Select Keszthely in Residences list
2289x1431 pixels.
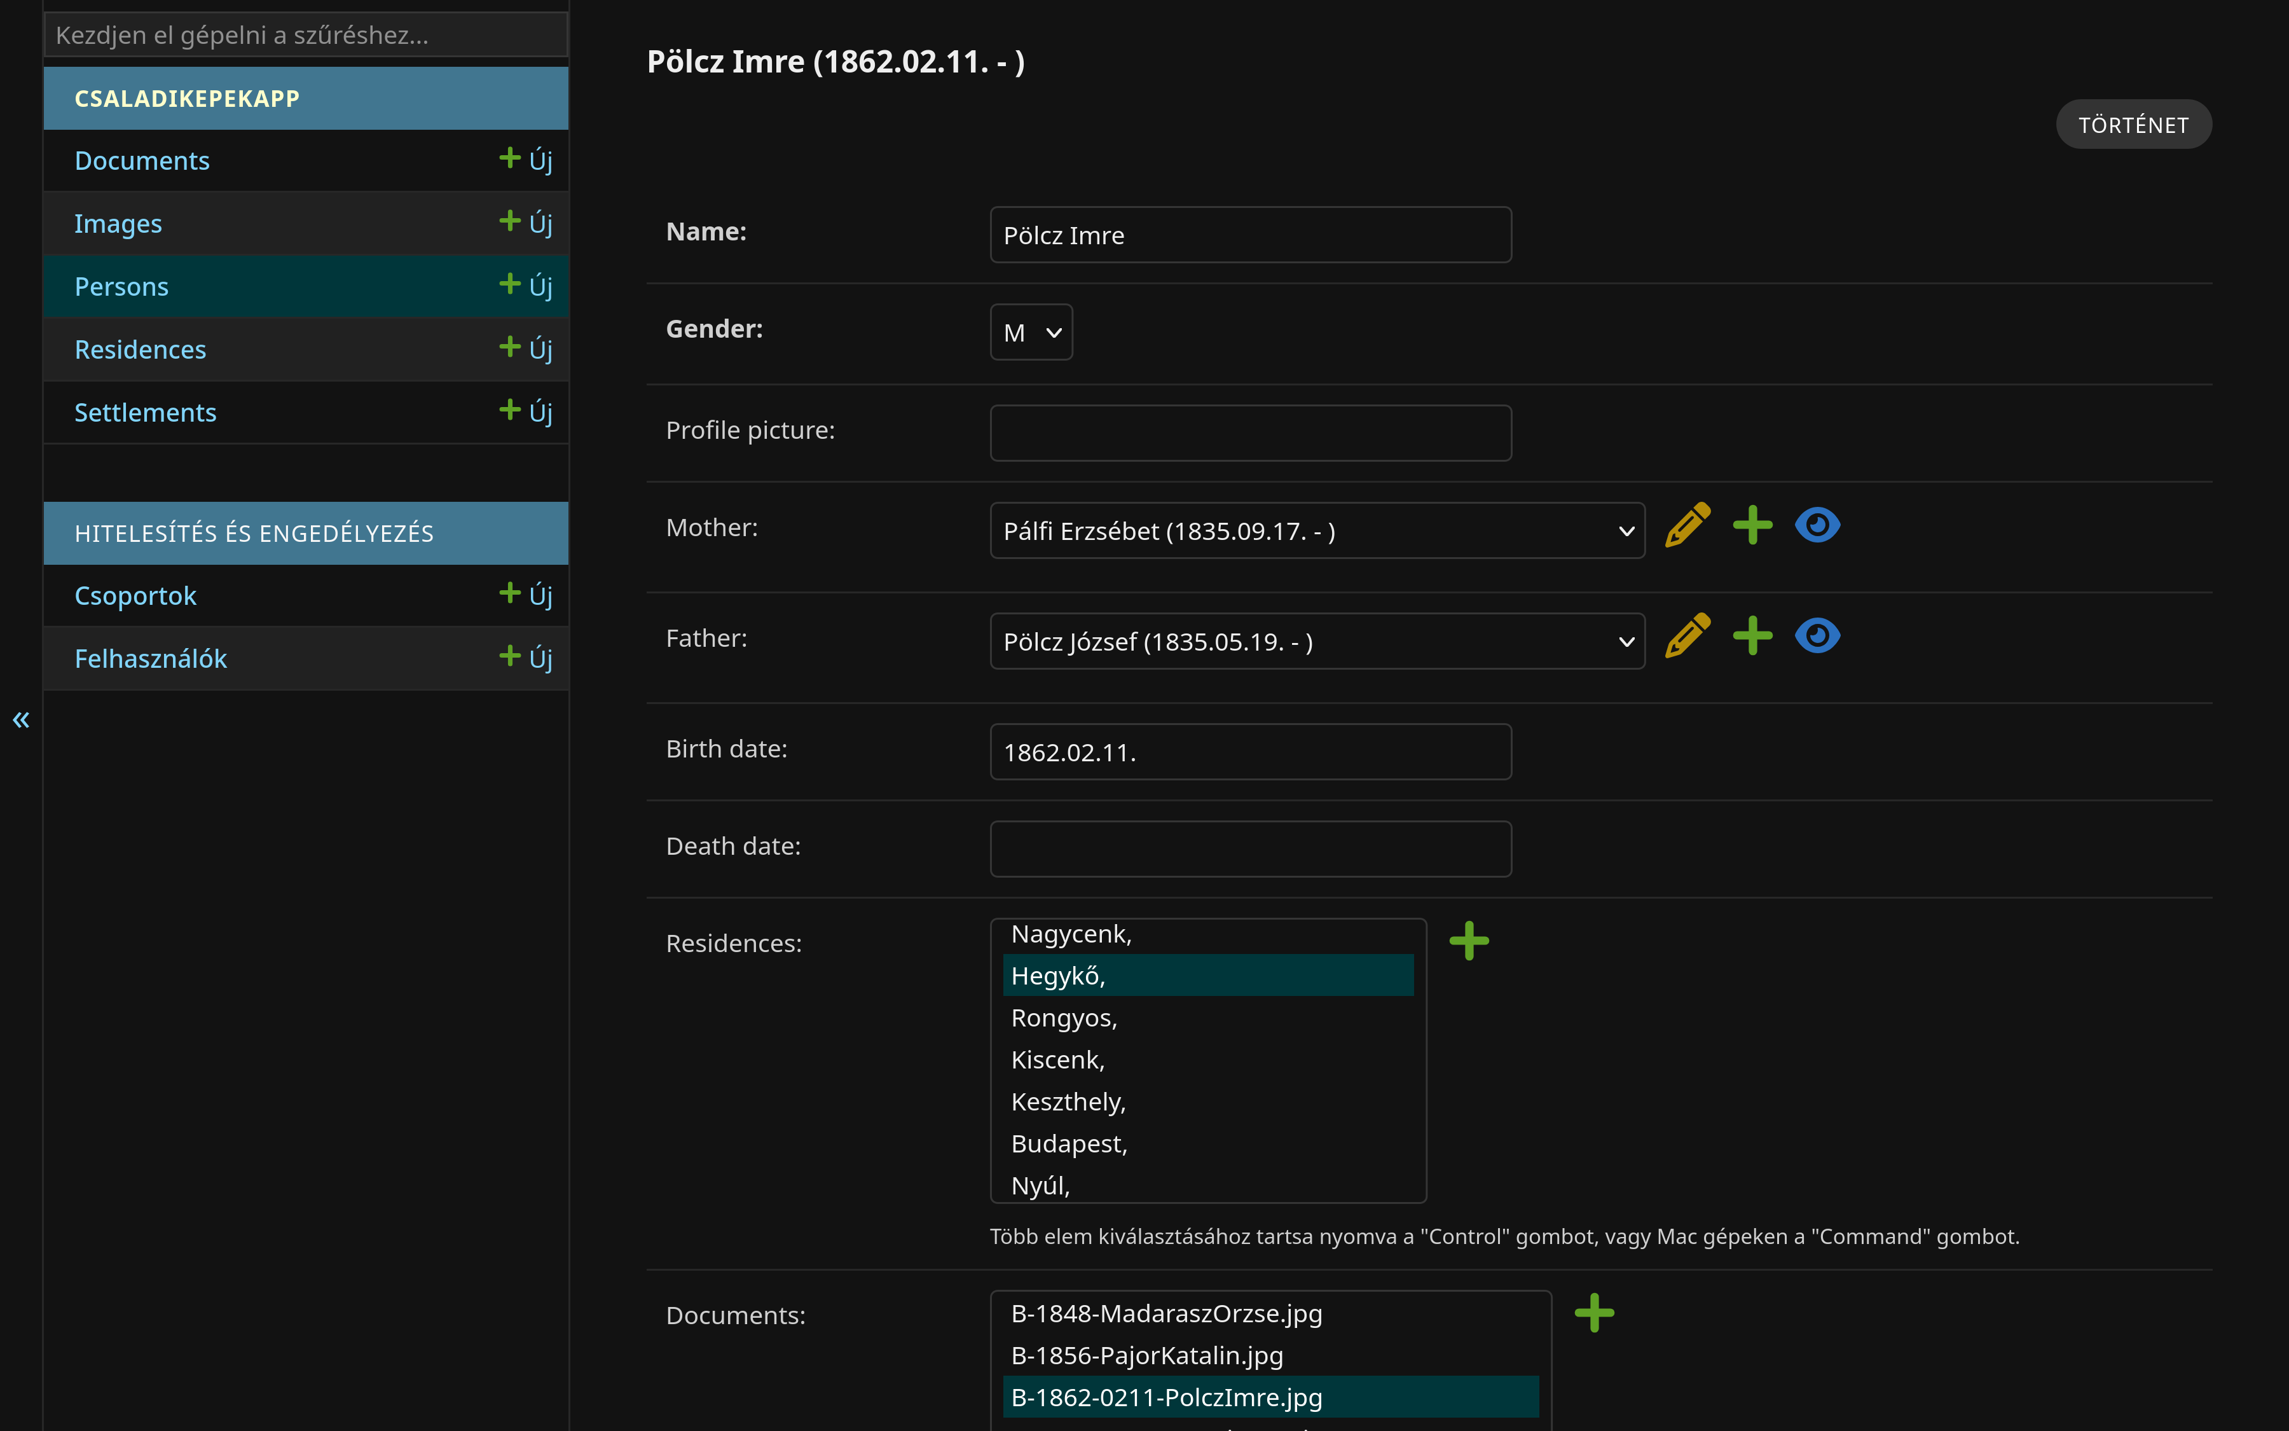[1208, 1102]
